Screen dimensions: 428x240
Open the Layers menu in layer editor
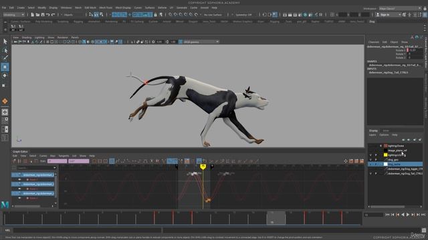coord(372,135)
